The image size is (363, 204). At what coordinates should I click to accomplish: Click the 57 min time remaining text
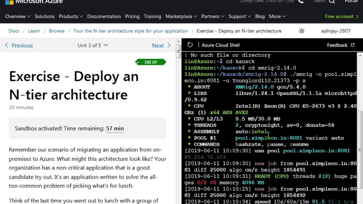[x=115, y=128]
